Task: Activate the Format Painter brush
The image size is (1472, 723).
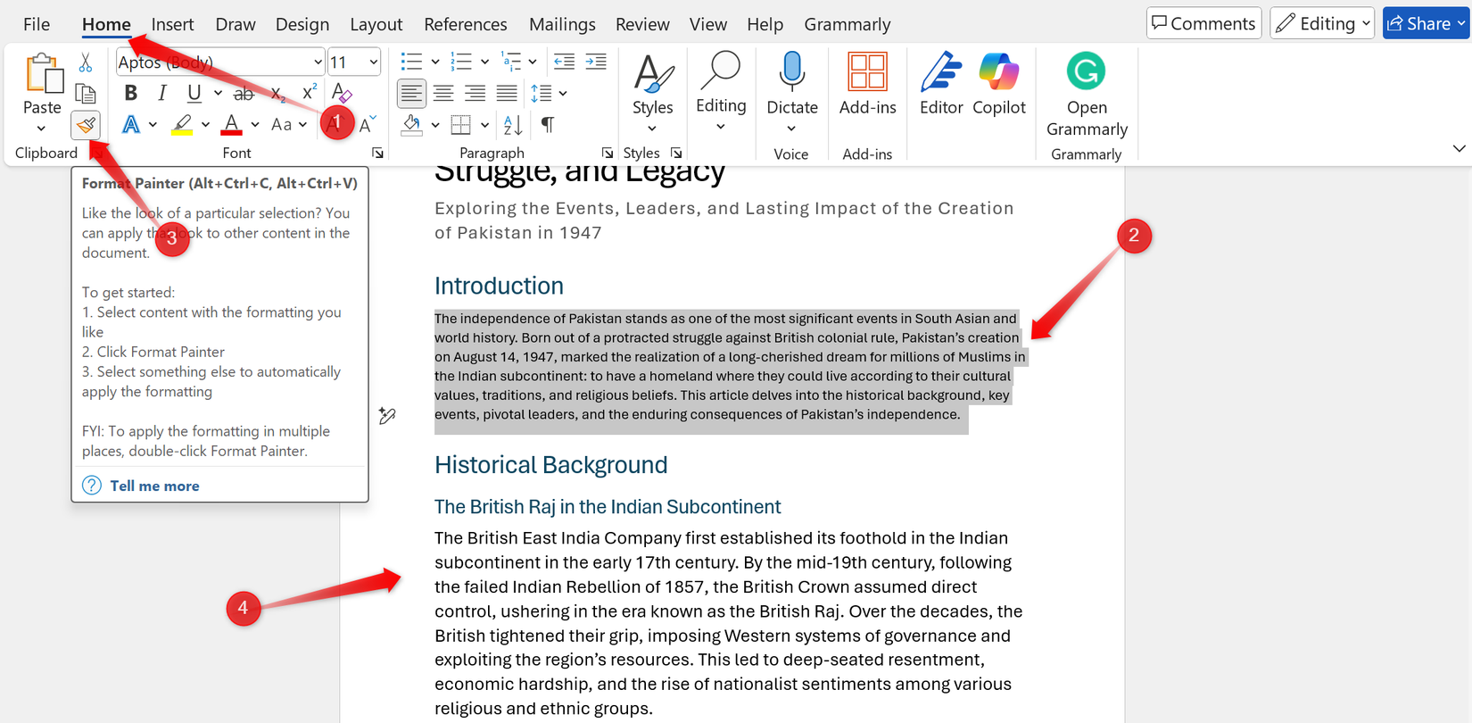Action: click(x=86, y=125)
